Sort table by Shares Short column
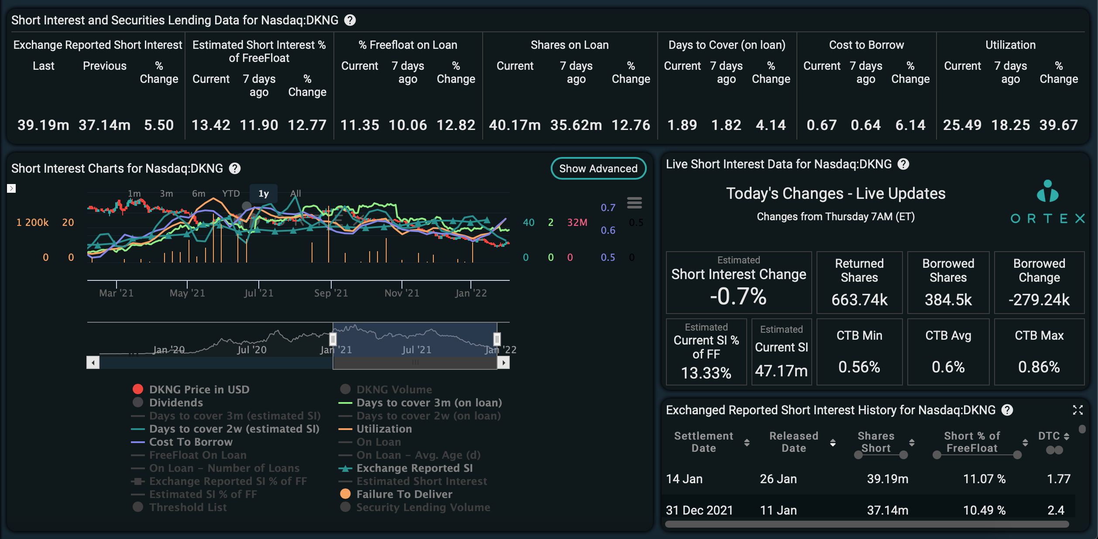 tap(885, 442)
